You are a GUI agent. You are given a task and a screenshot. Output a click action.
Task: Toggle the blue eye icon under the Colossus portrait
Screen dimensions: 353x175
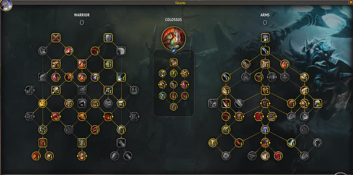coord(173,51)
